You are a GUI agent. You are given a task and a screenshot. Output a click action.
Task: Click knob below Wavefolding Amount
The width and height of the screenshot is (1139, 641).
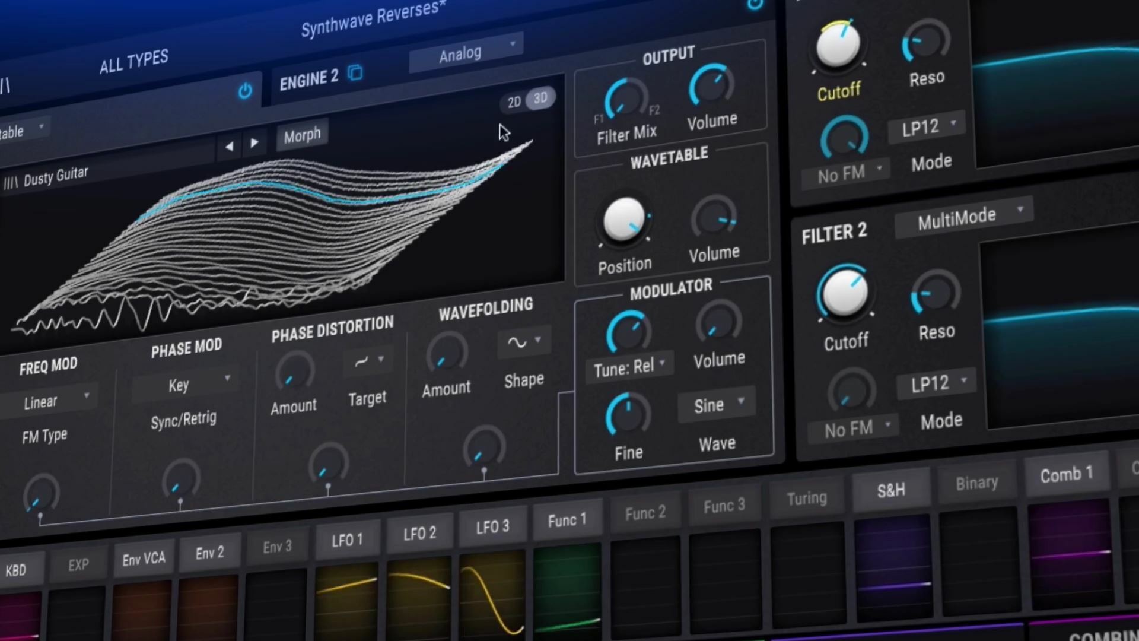484,448
